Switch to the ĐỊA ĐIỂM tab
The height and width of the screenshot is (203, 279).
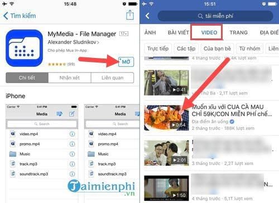coord(270,32)
